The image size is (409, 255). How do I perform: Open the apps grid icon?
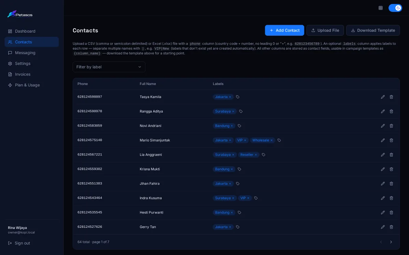381,8
